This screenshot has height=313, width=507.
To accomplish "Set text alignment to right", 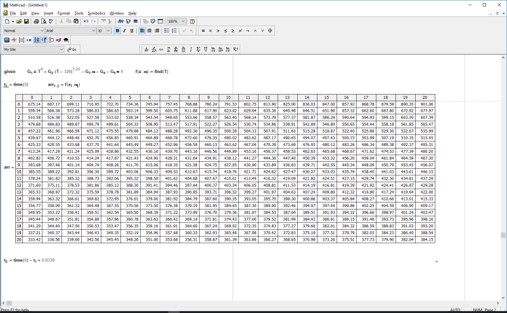I will pyautogui.click(x=157, y=30).
